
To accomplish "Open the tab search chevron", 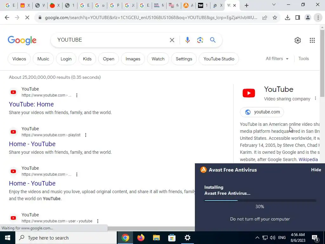I will click(x=274, y=4).
